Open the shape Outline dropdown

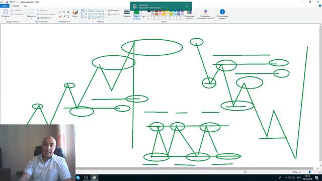pos(114,10)
